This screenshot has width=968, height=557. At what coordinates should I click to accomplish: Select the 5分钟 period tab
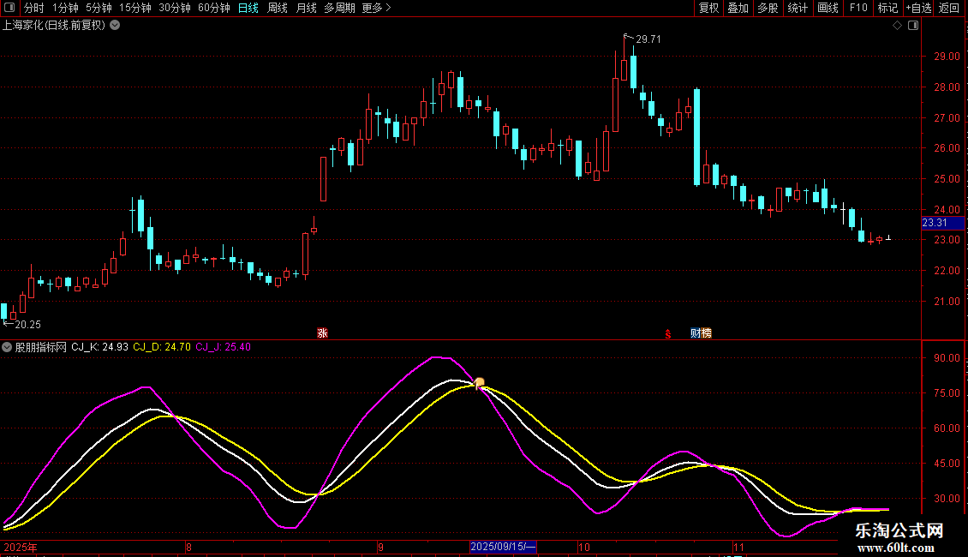[x=99, y=8]
